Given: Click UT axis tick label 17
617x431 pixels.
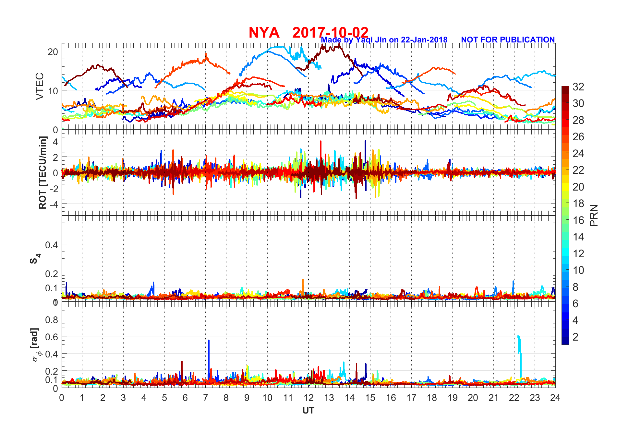Looking at the screenshot, I should click(411, 398).
